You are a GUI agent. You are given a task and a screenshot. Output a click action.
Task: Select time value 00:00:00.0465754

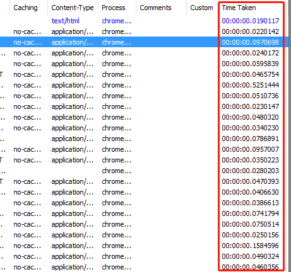pyautogui.click(x=251, y=74)
